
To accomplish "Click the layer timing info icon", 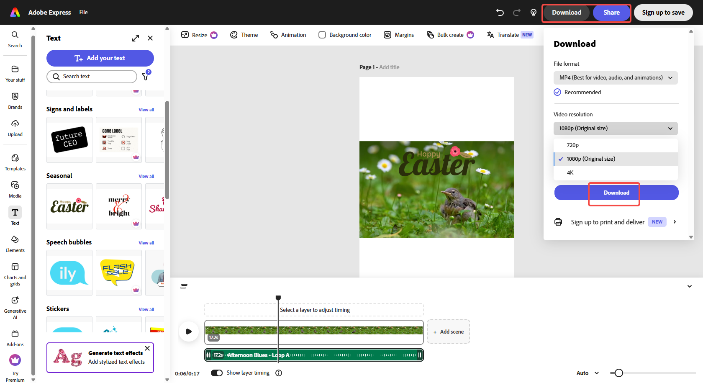I will point(279,373).
